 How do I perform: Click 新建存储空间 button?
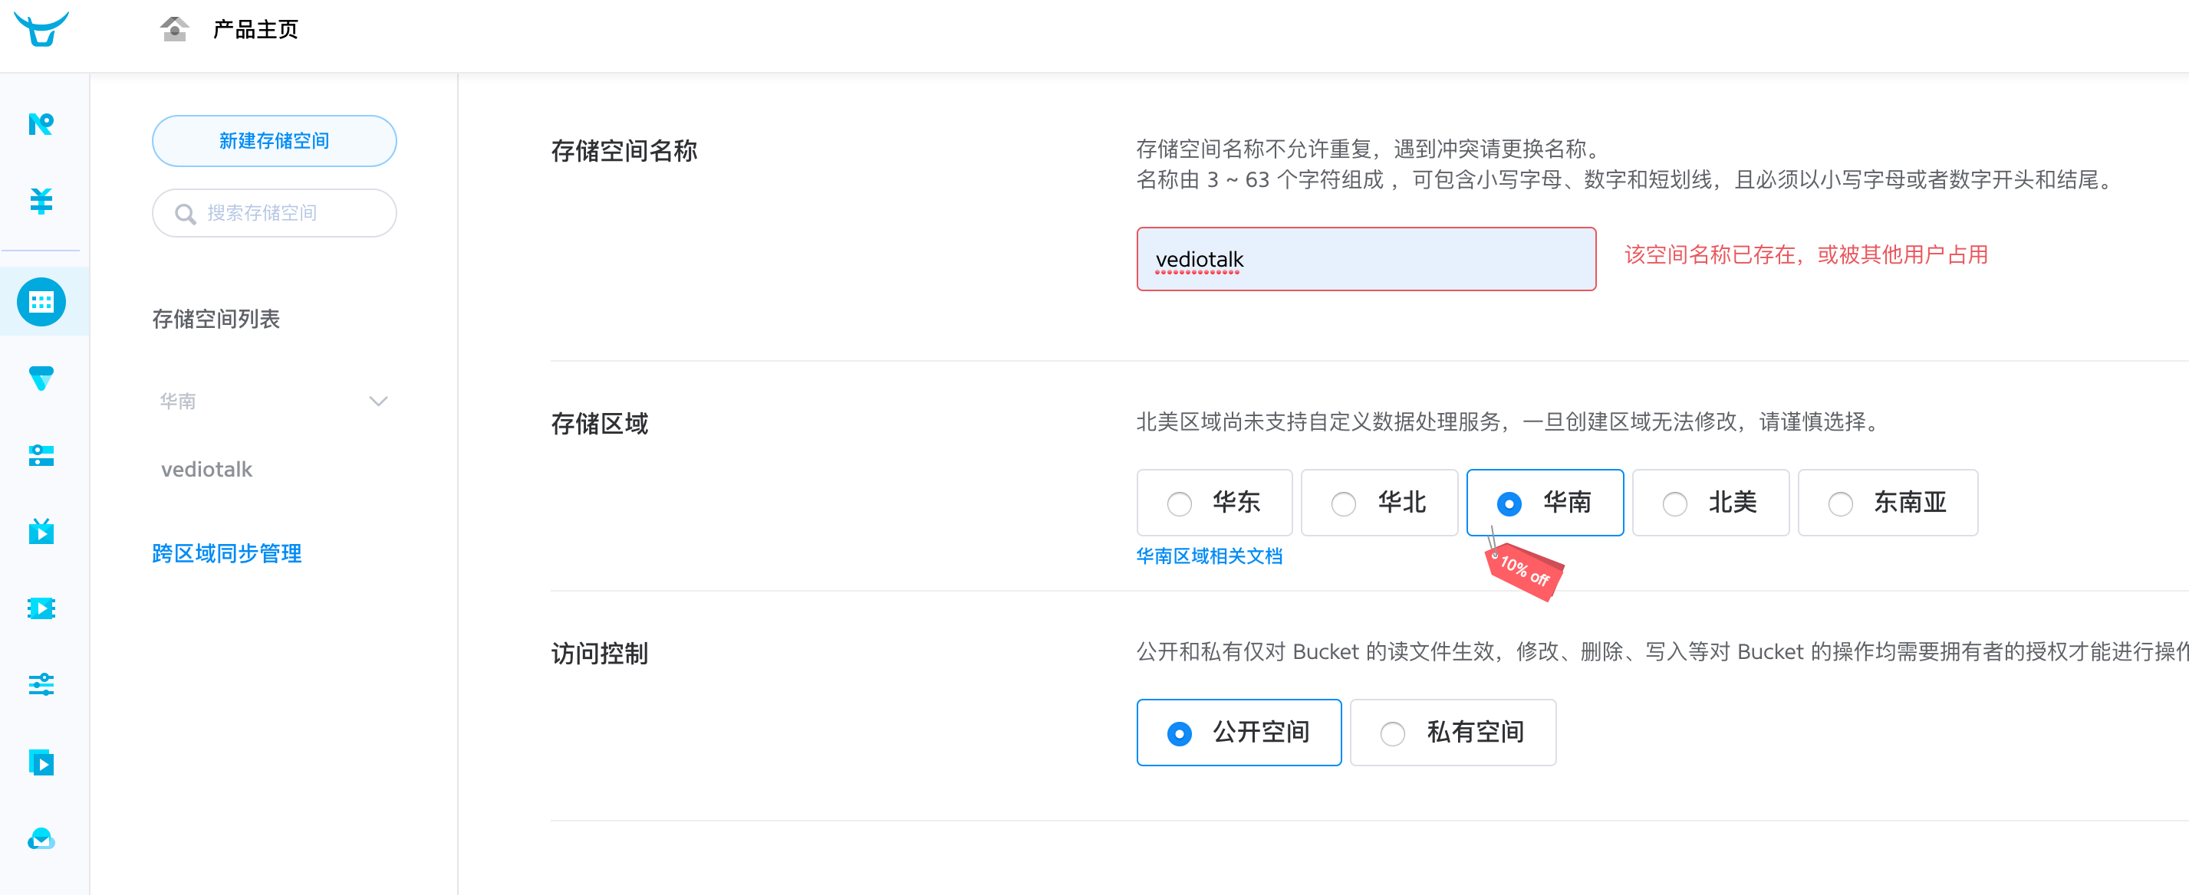[274, 141]
